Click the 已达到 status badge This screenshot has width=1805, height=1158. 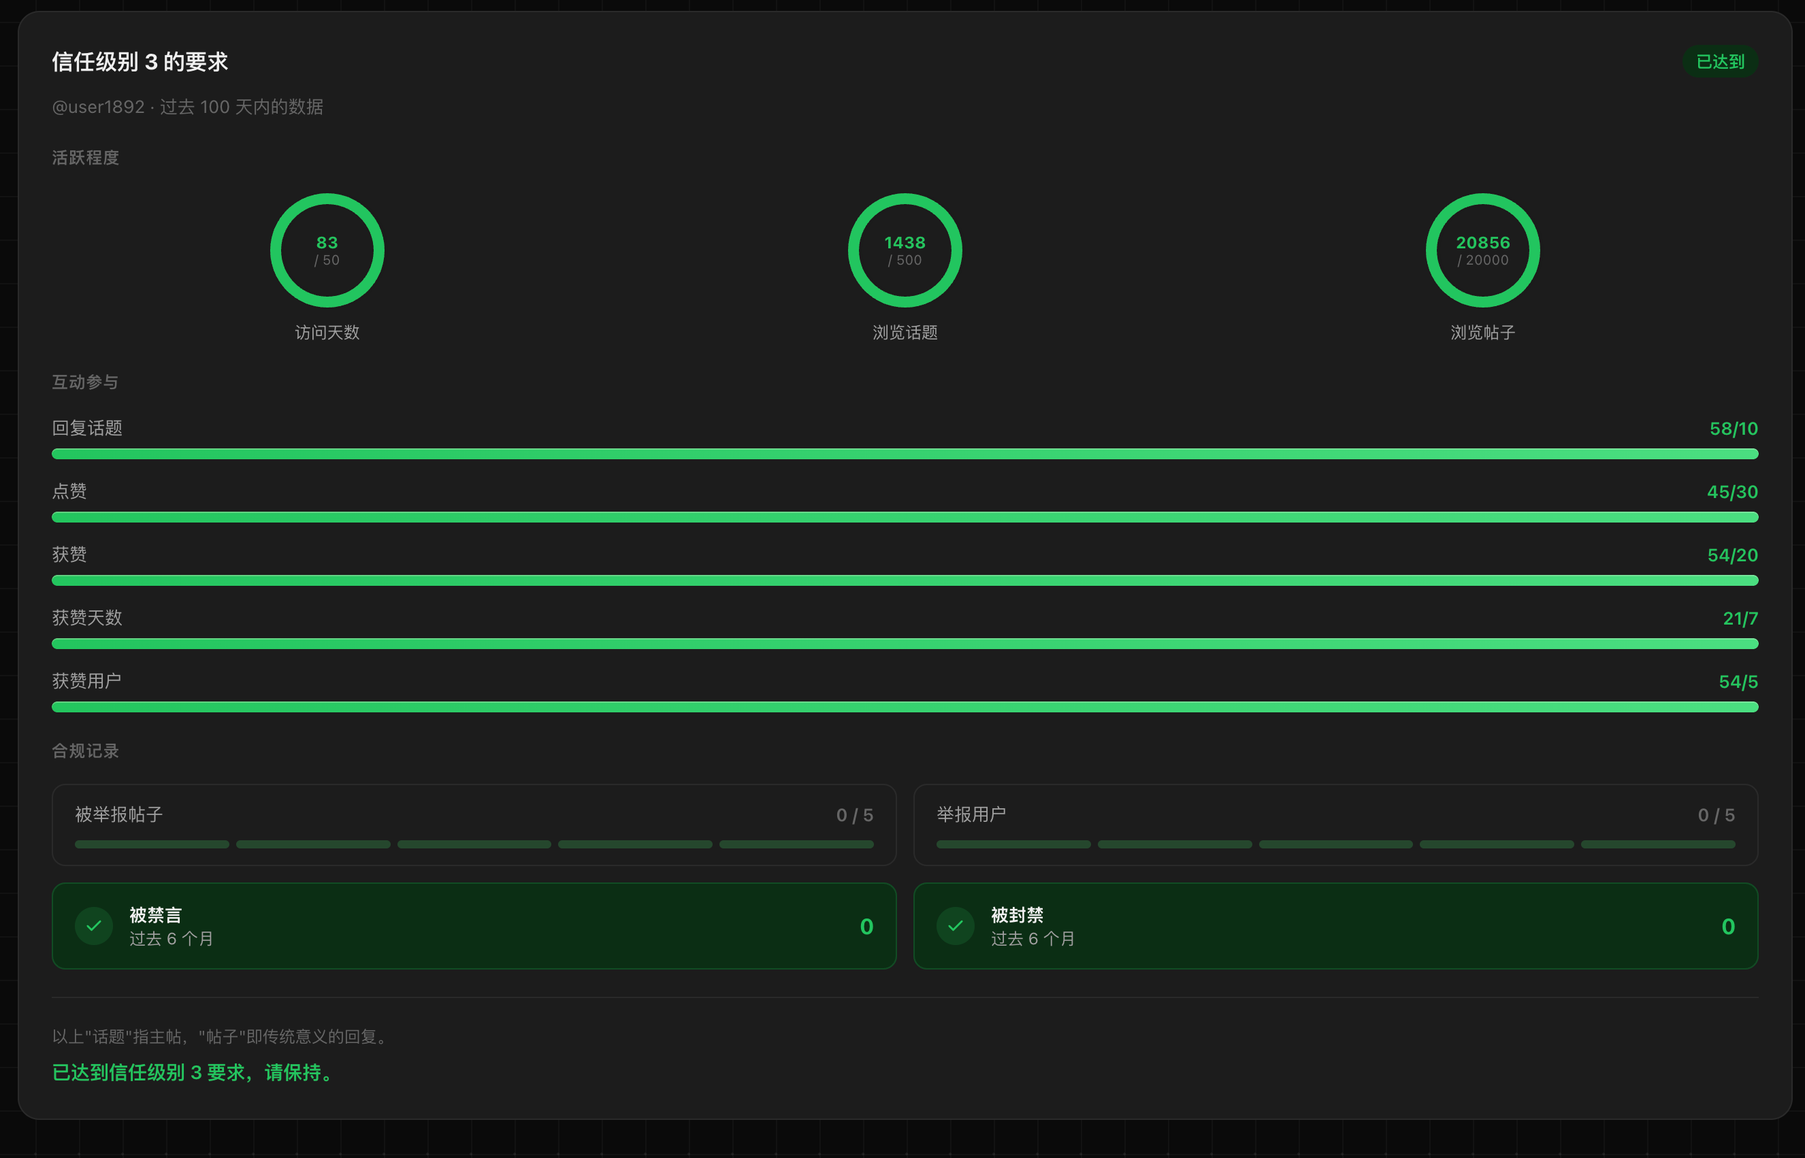coord(1720,62)
